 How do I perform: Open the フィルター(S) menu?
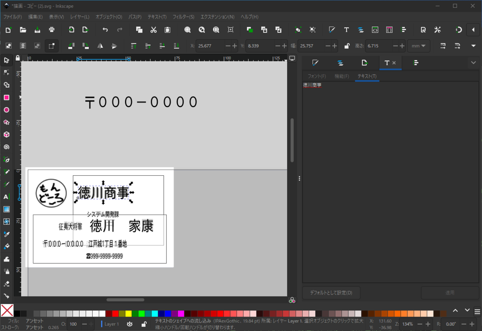click(183, 17)
